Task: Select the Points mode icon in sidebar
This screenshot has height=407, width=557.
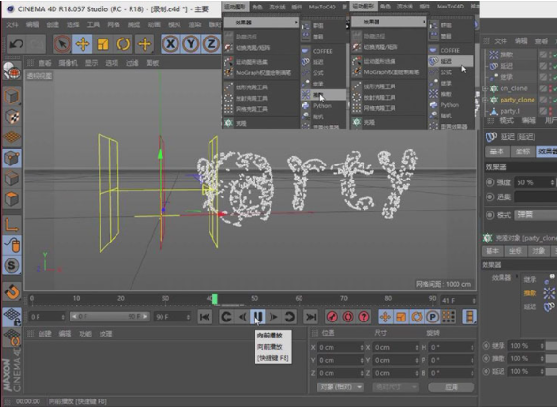Action: pos(11,158)
